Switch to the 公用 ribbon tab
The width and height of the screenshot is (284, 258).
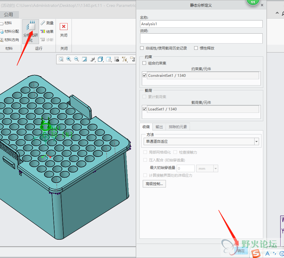pyautogui.click(x=8, y=14)
